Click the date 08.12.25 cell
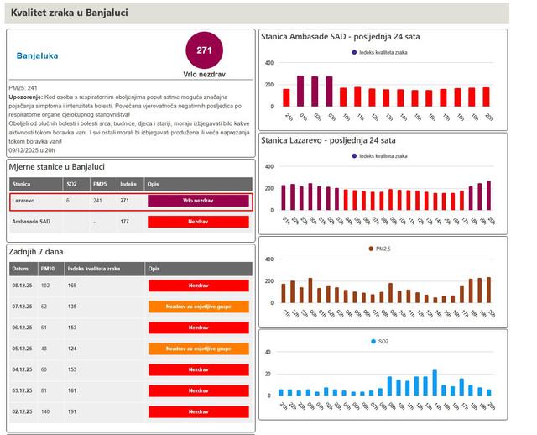Image resolution: width=537 pixels, height=435 pixels. [23, 286]
